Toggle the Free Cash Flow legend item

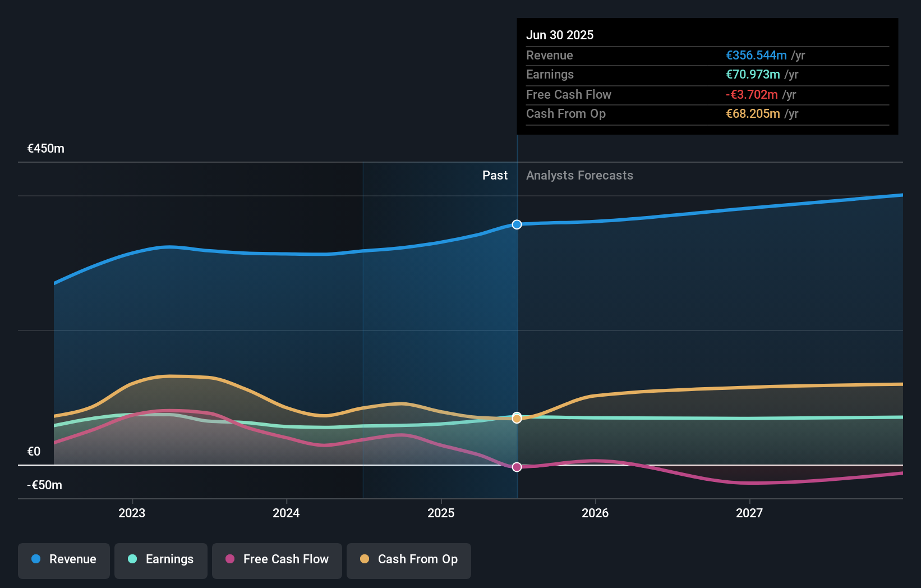point(277,559)
